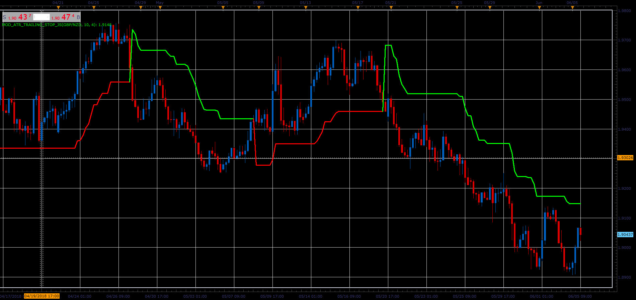Click the 1.9800 price axis label
This screenshot has width=636, height=300.
click(624, 11)
